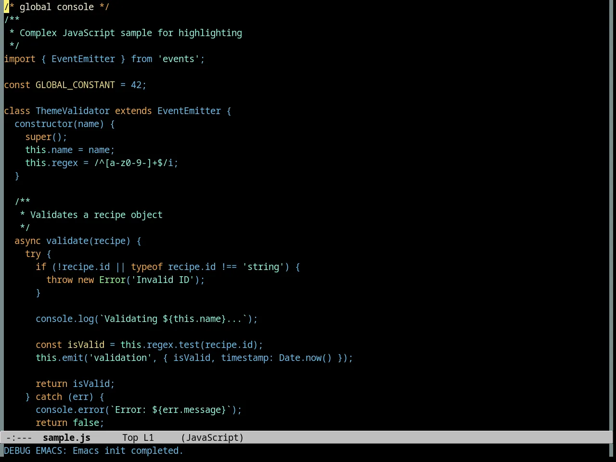The width and height of the screenshot is (616, 462).
Task: Click the 'constructor(name)' definition
Action: tap(59, 124)
